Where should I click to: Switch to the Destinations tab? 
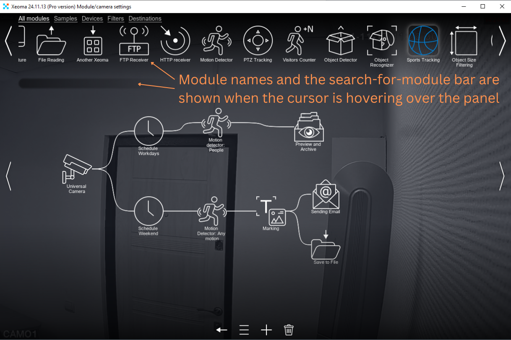click(145, 18)
